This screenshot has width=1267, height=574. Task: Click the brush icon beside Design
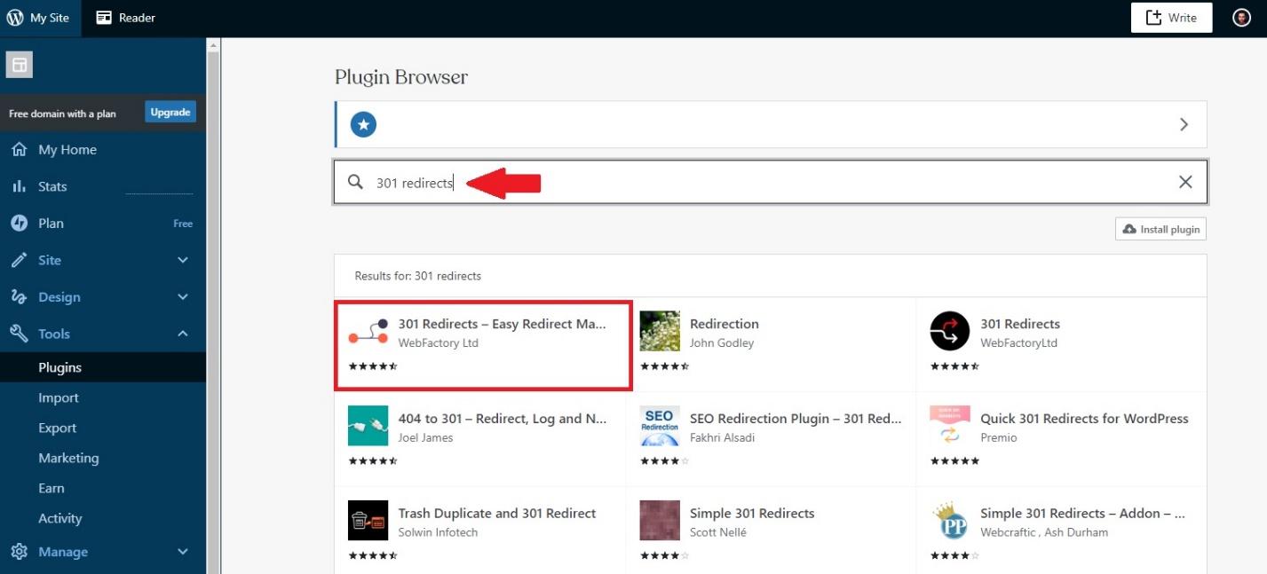click(x=19, y=297)
